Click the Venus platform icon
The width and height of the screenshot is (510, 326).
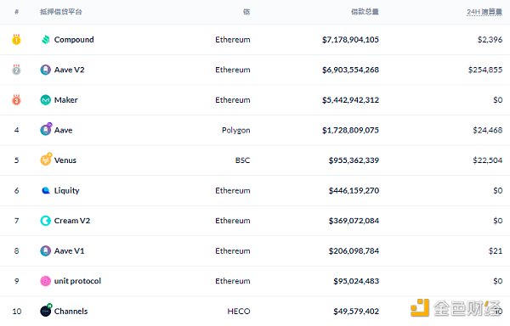pos(46,160)
